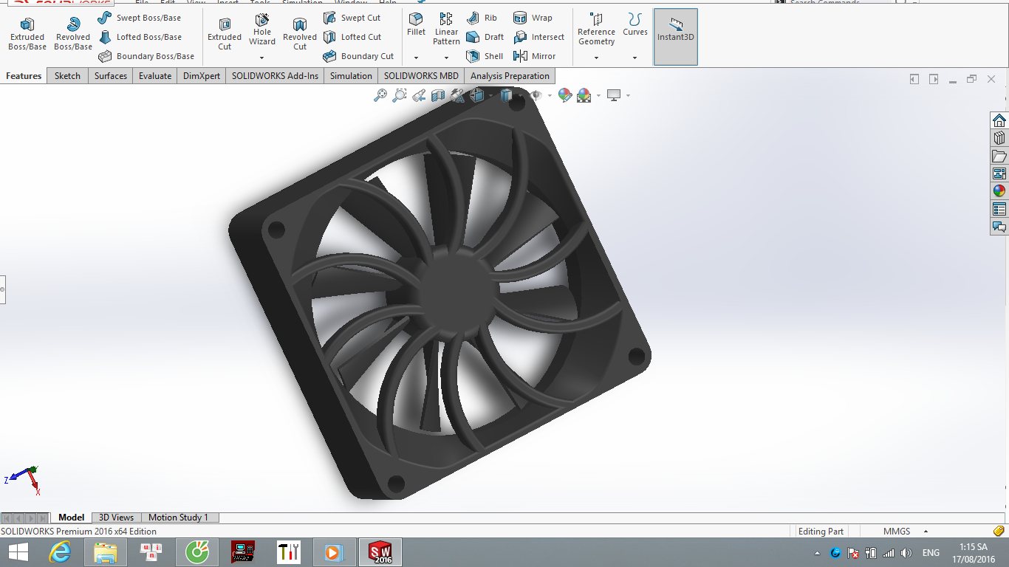This screenshot has height=567, width=1009.
Task: Open the SOLIDWORKS Add-Ins tab
Action: [x=275, y=76]
